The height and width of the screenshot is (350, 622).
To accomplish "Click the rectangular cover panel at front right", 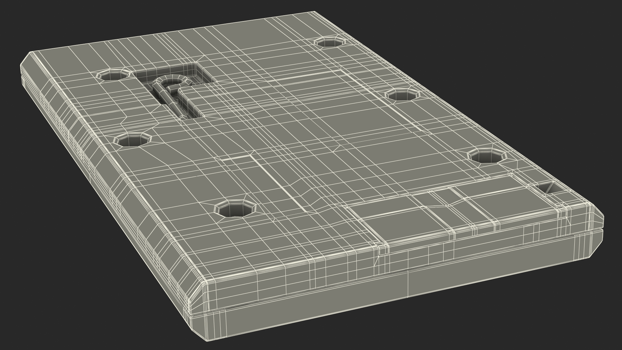I will click(x=454, y=211).
